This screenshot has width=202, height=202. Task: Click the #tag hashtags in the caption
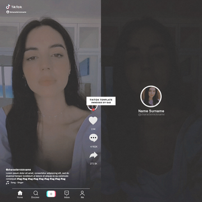41,179
